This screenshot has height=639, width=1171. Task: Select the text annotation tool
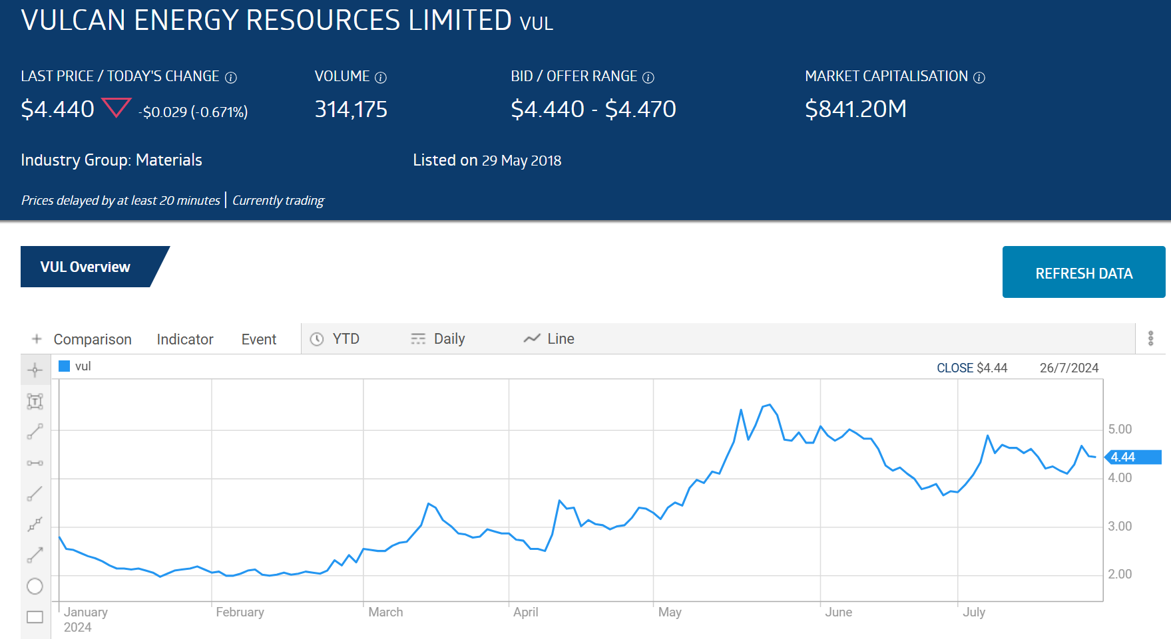[35, 401]
